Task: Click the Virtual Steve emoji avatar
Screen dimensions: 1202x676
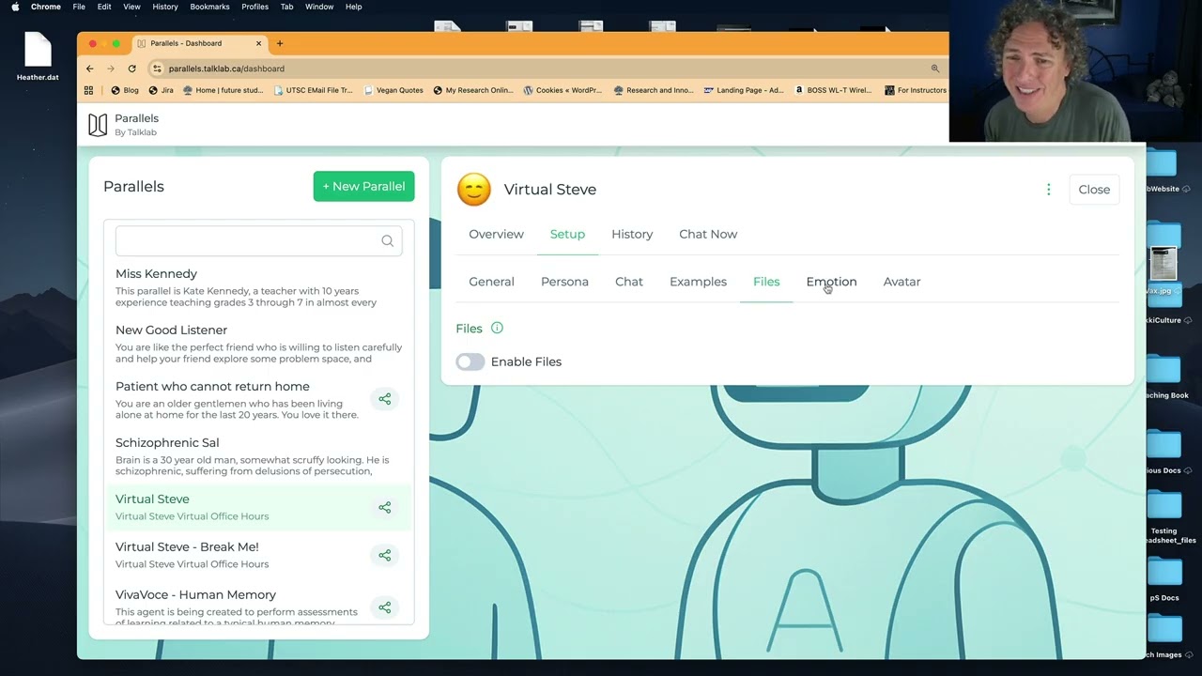Action: [x=473, y=190]
